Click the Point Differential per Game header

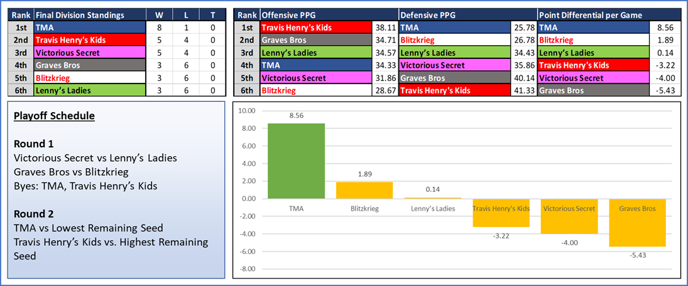[586, 15]
